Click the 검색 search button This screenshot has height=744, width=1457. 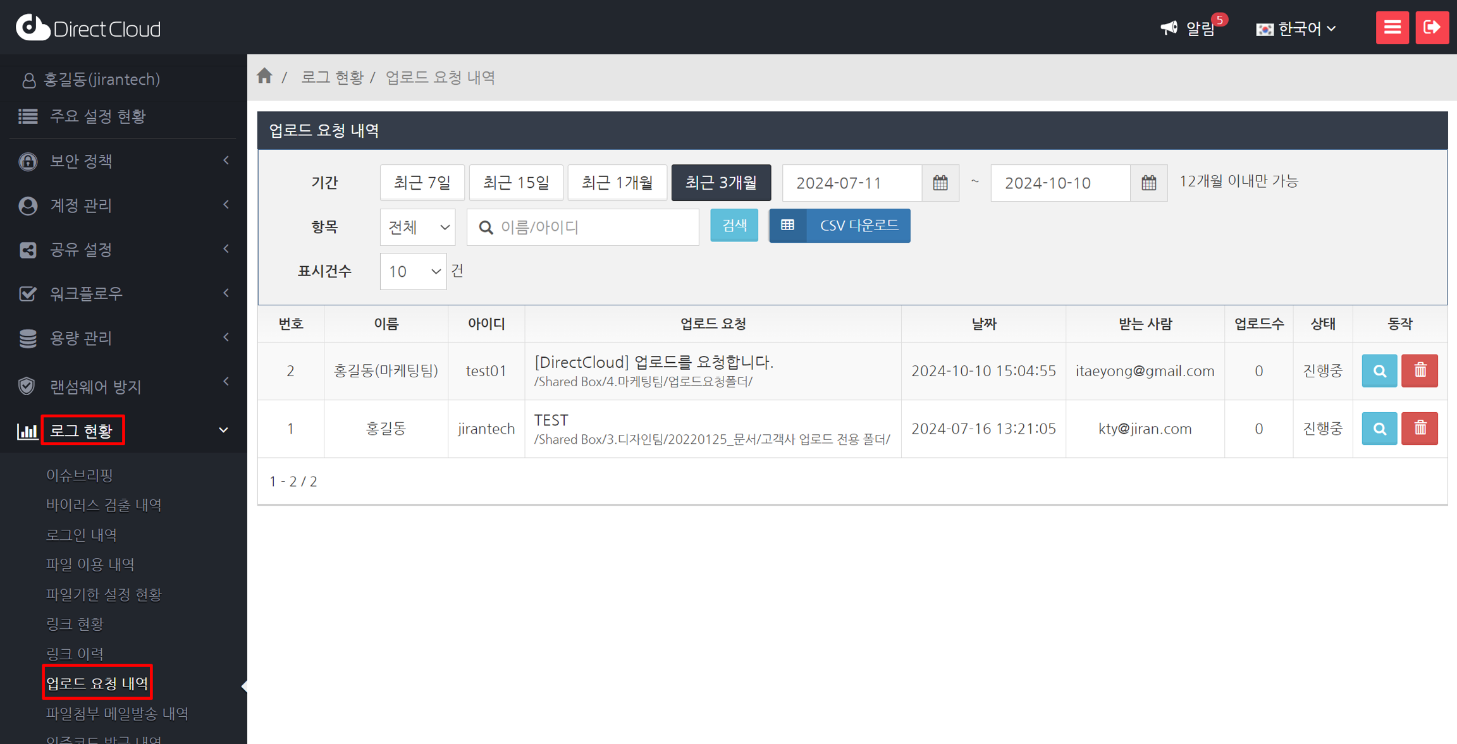pyautogui.click(x=734, y=226)
